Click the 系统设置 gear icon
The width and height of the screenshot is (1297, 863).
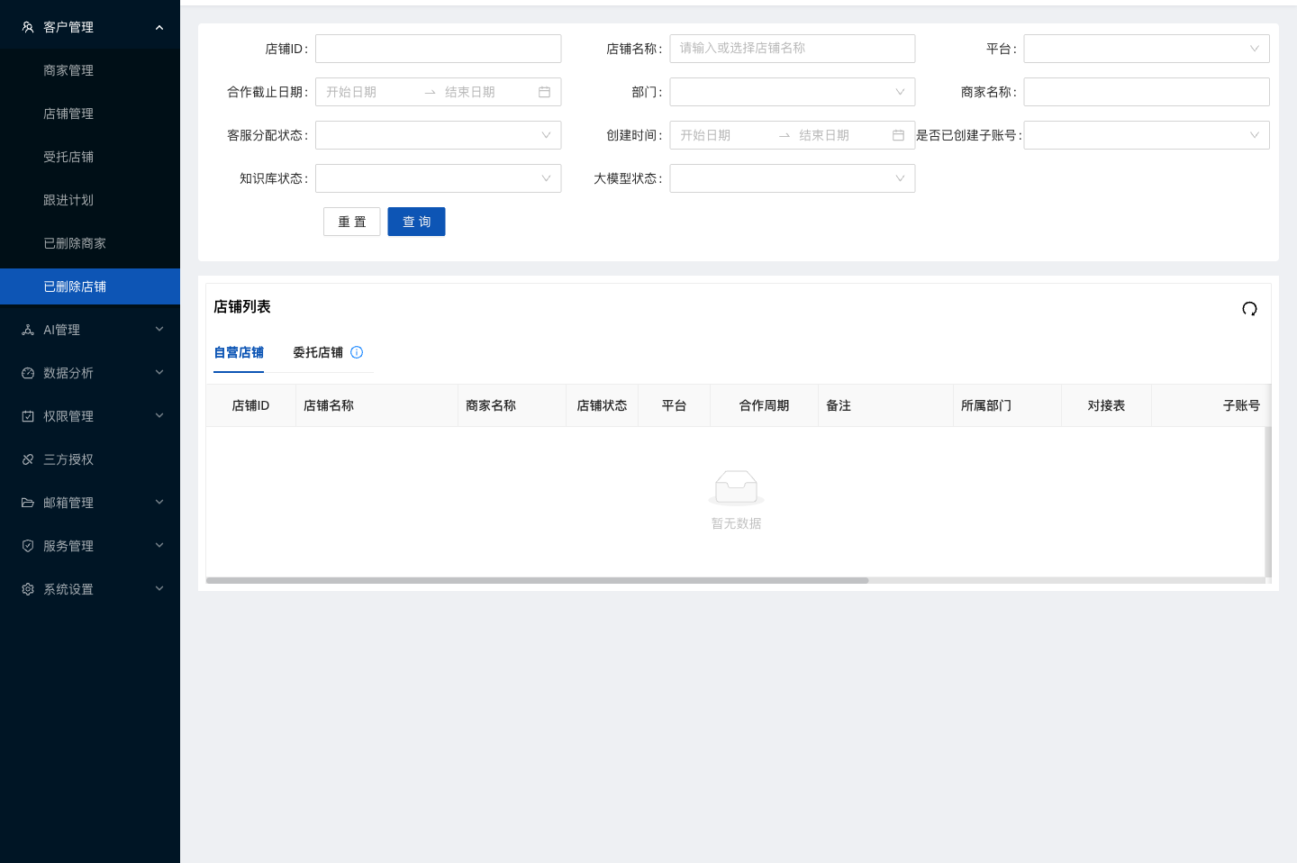(x=28, y=589)
